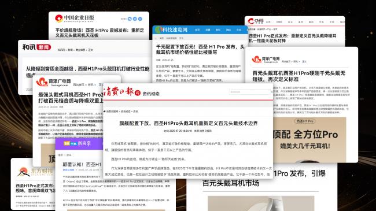Open headline 平价旗舰登场！西圣 H1Pro 震撼发布
376x211 pixels.
click(x=99, y=32)
